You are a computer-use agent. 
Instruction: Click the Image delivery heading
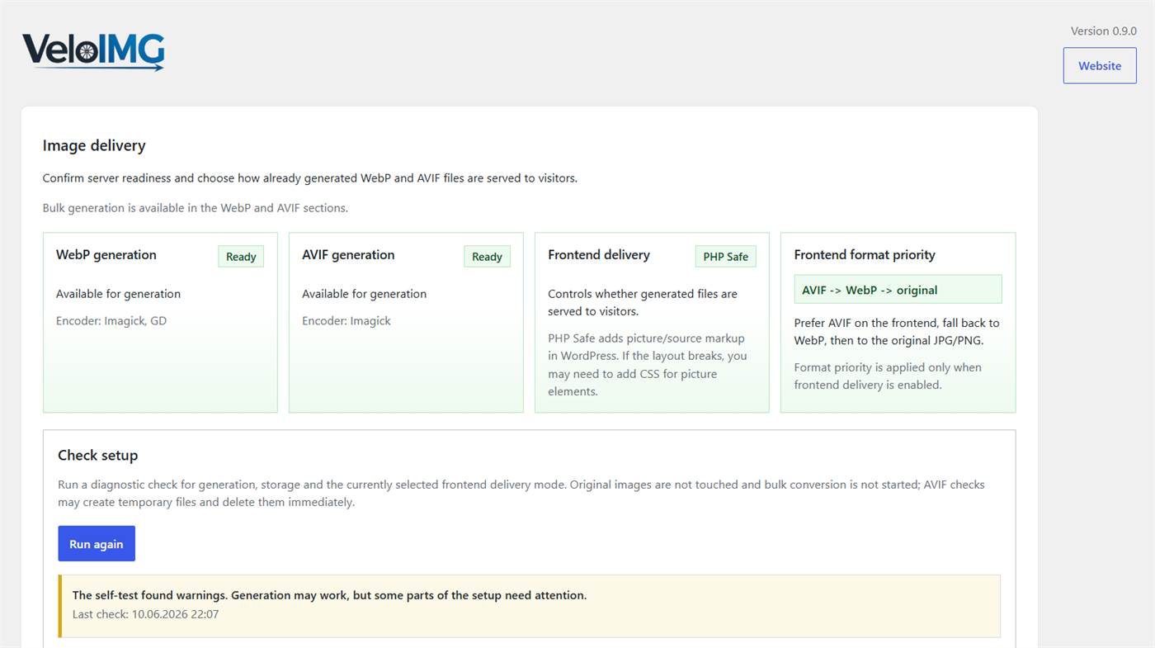pyautogui.click(x=94, y=145)
